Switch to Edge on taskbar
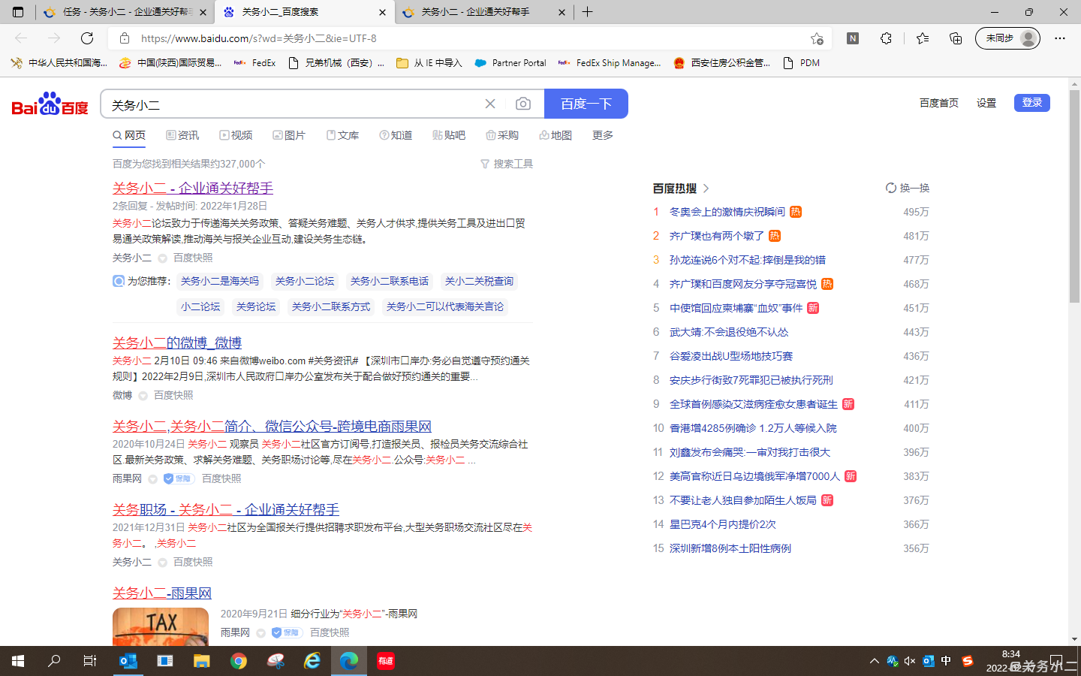This screenshot has width=1081, height=676. pyautogui.click(x=349, y=661)
